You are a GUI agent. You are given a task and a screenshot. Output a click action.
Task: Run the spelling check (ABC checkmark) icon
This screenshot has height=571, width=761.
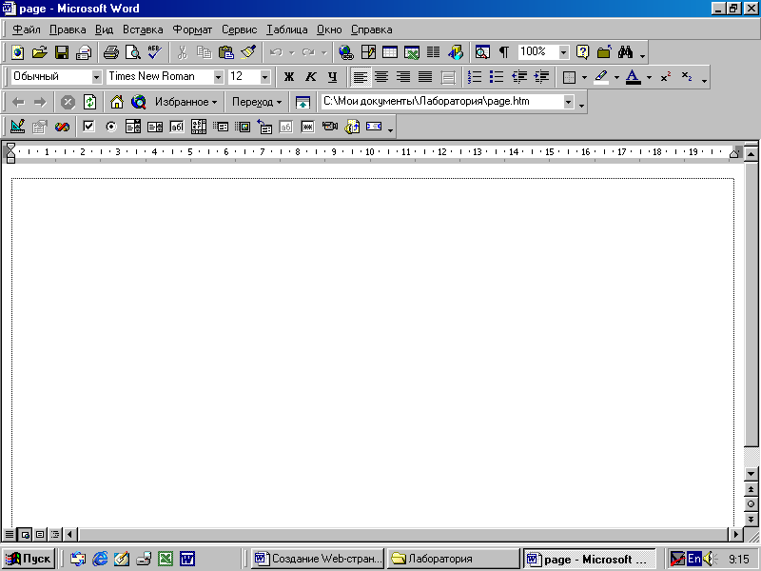155,52
